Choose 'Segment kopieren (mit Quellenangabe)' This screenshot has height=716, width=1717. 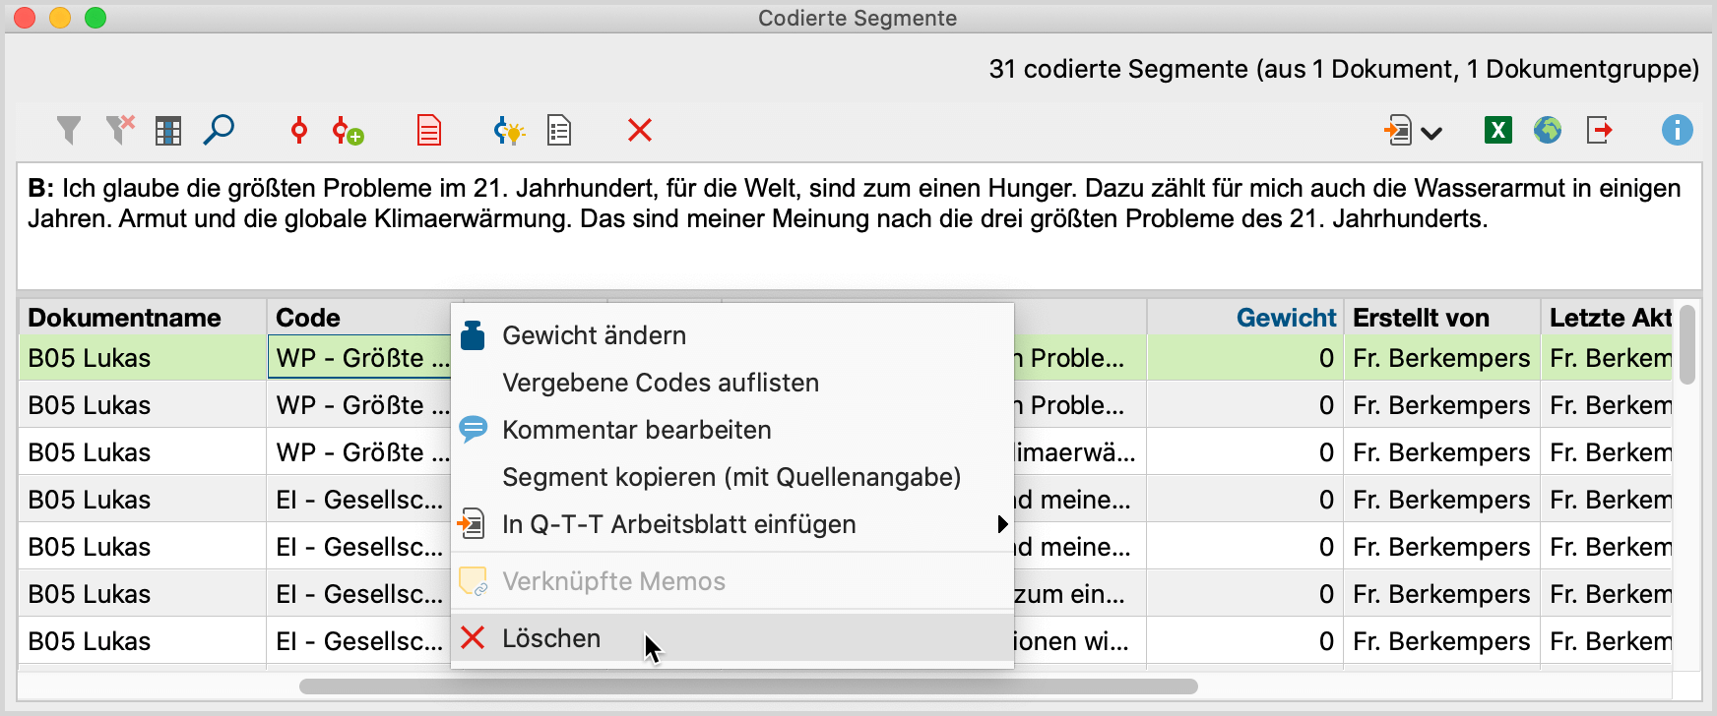732,477
